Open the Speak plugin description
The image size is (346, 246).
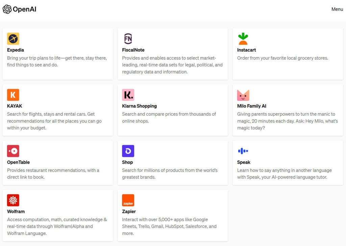pos(284,174)
